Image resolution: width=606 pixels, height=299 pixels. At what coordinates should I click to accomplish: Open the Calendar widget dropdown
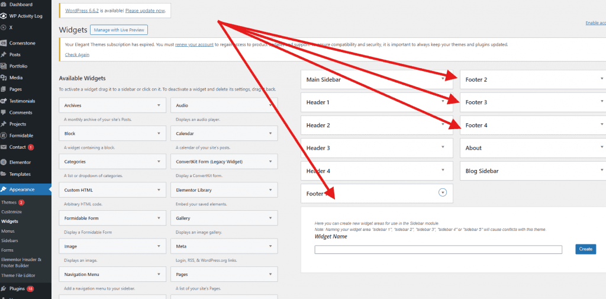click(270, 133)
